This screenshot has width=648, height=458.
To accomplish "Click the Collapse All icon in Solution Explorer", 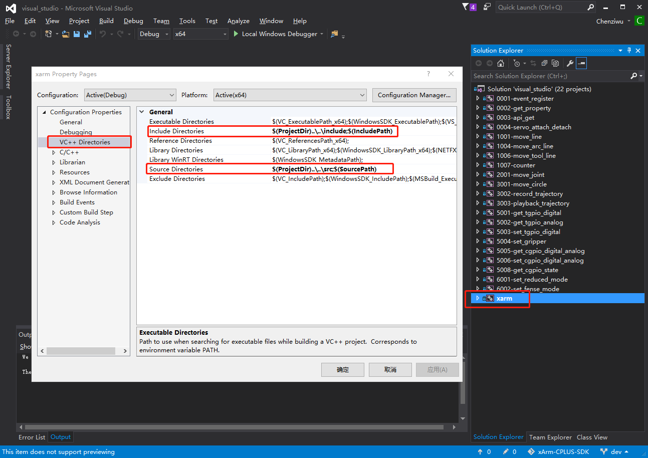I will (544, 63).
